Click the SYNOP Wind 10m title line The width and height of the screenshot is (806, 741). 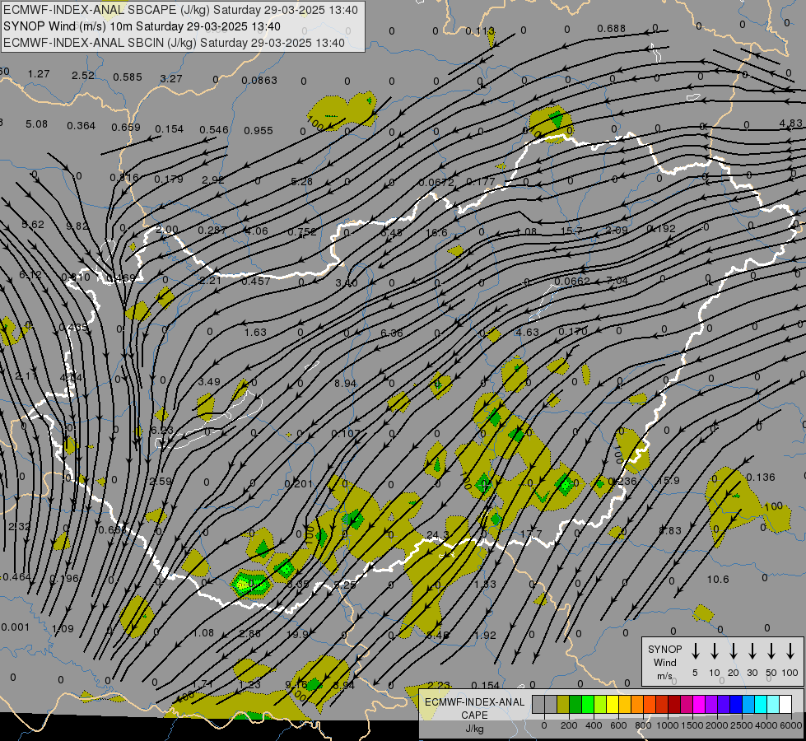point(142,26)
